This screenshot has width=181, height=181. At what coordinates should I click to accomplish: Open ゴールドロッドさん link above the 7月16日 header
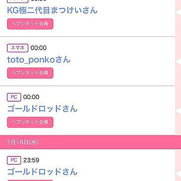42,109
